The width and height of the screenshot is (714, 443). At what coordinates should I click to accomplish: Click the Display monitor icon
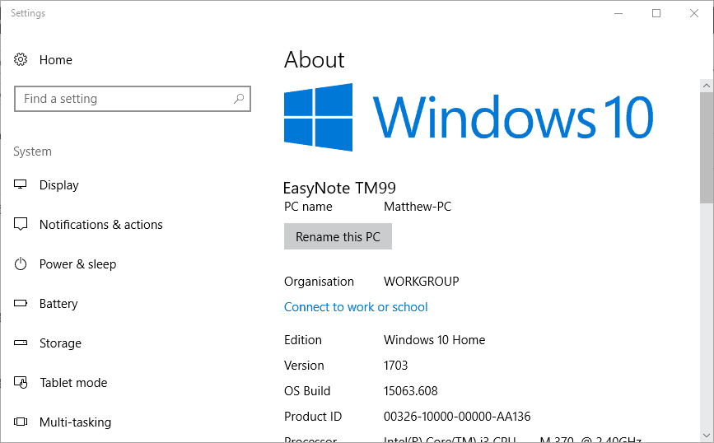[21, 185]
